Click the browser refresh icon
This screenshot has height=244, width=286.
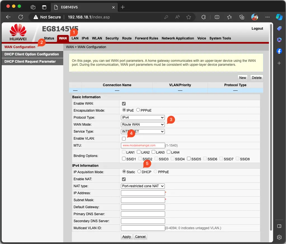(20, 17)
